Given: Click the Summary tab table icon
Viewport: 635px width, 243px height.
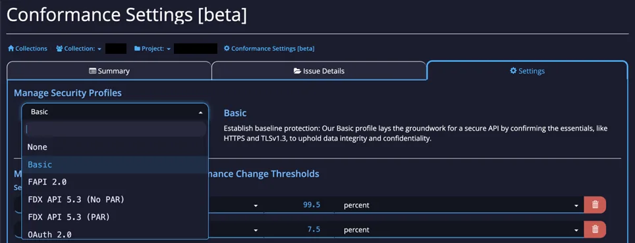Looking at the screenshot, I should 93,71.
